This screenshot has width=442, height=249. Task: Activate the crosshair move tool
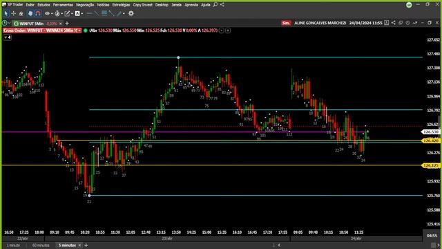pyautogui.click(x=14, y=13)
